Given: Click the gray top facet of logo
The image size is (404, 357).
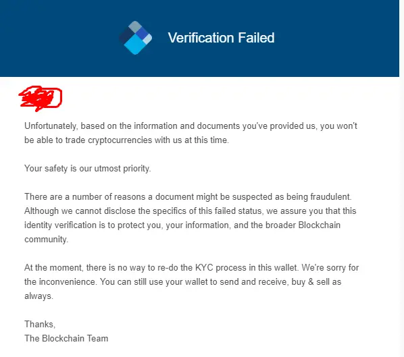Looking at the screenshot, I should point(135,26).
